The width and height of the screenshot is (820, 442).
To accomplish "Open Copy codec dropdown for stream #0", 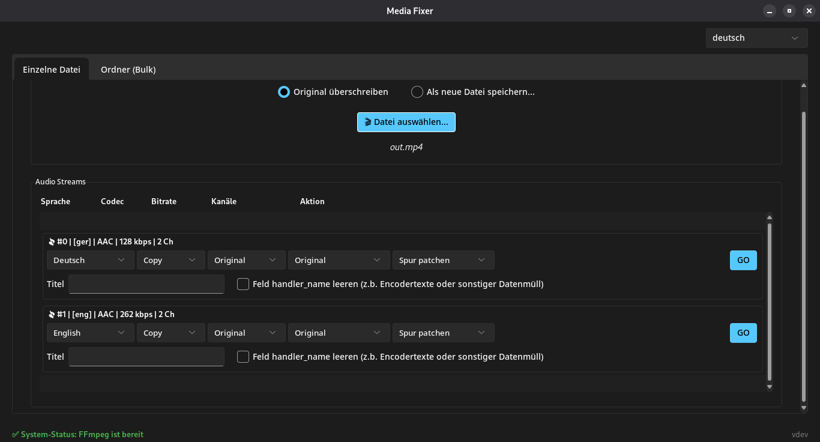I will click(x=170, y=260).
